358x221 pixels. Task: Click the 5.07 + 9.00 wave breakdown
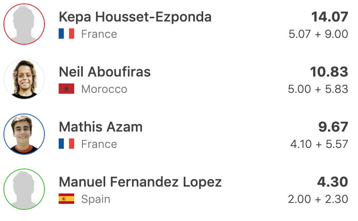point(318,34)
